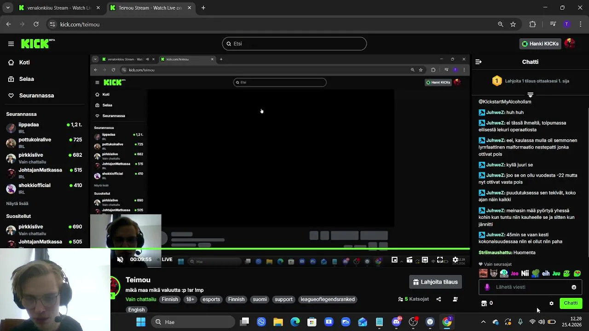Enter fullscreen in the video player

pyautogui.click(x=440, y=260)
